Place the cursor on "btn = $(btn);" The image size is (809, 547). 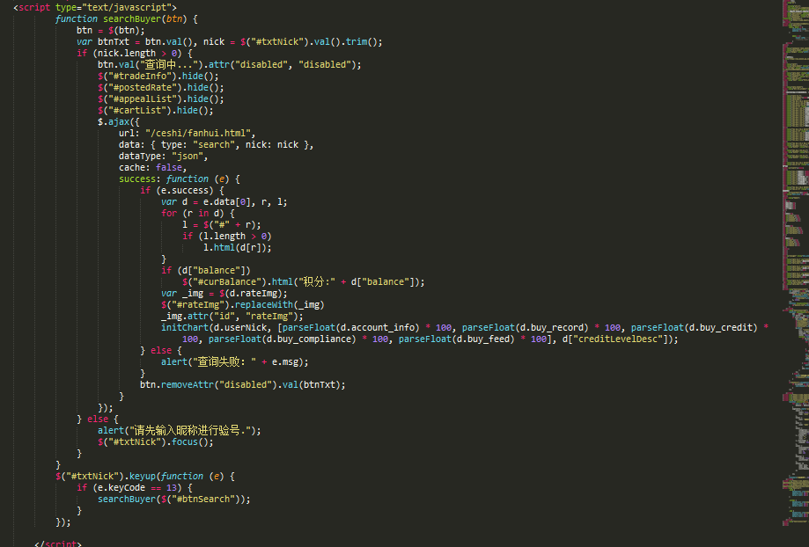click(110, 31)
